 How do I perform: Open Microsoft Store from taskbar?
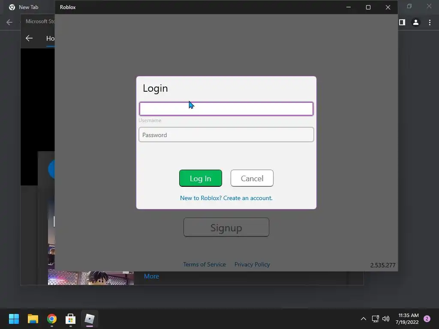coord(71,319)
